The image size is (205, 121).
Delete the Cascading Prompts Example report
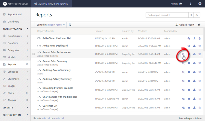click(x=200, y=90)
